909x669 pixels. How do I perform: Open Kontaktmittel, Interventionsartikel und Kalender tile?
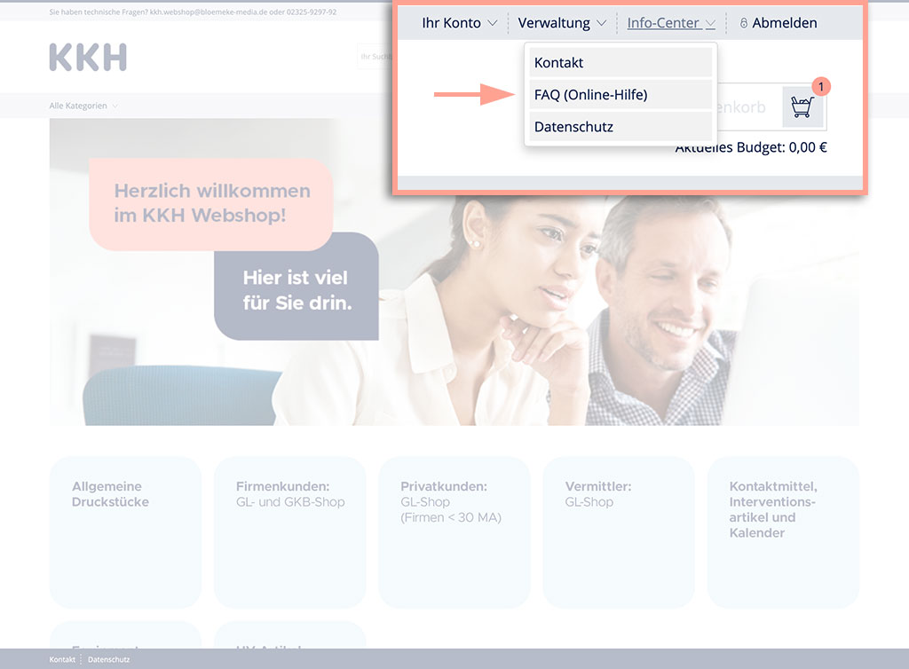(782, 531)
